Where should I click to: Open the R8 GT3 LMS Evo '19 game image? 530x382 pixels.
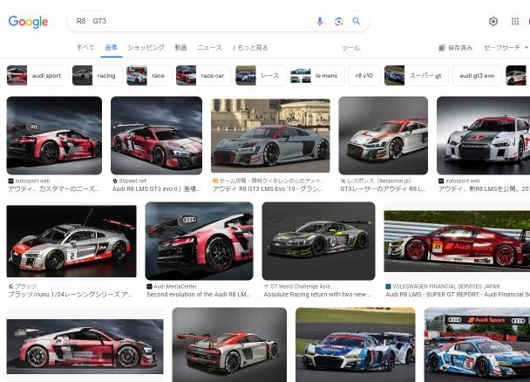[x=270, y=135]
